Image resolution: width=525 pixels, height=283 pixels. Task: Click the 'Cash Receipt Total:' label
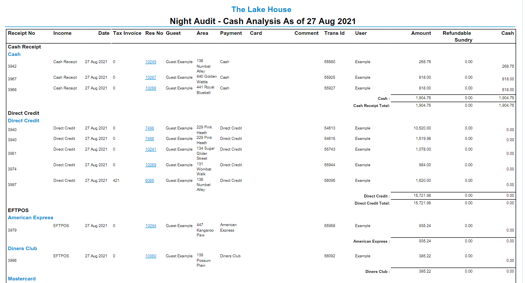coord(371,106)
